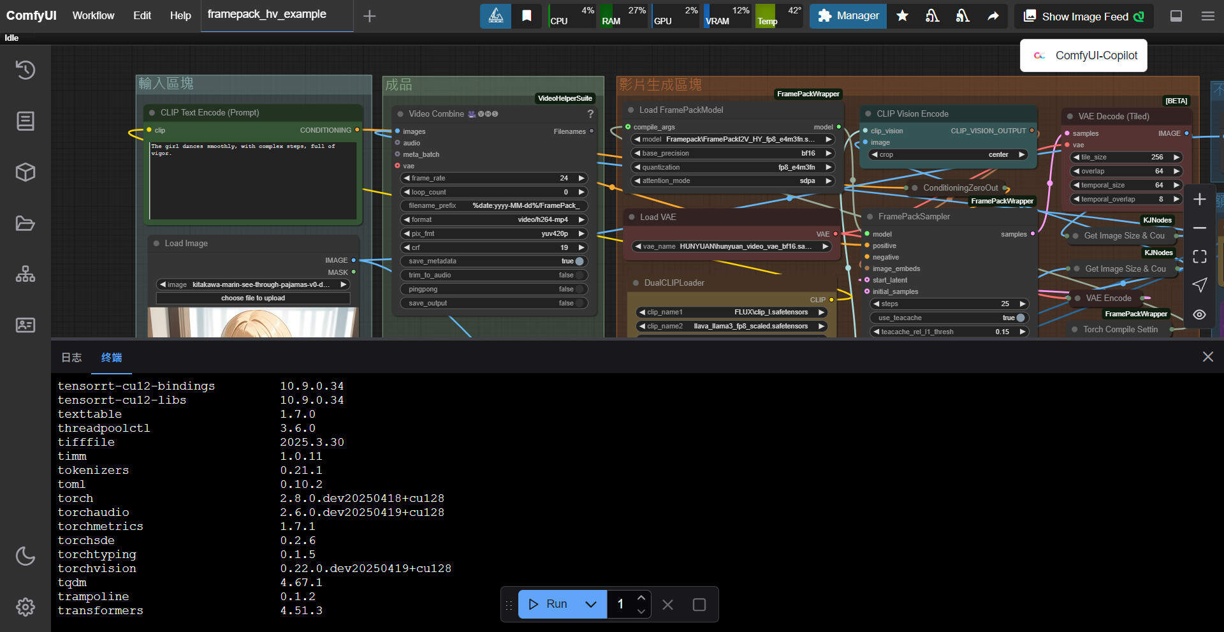This screenshot has height=632, width=1224.
Task: Toggle pingpong switch in Video Combine
Action: [579, 290]
